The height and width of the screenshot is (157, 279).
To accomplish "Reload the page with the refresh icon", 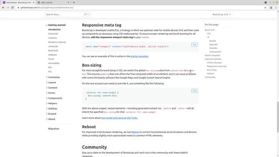I will [13, 8].
